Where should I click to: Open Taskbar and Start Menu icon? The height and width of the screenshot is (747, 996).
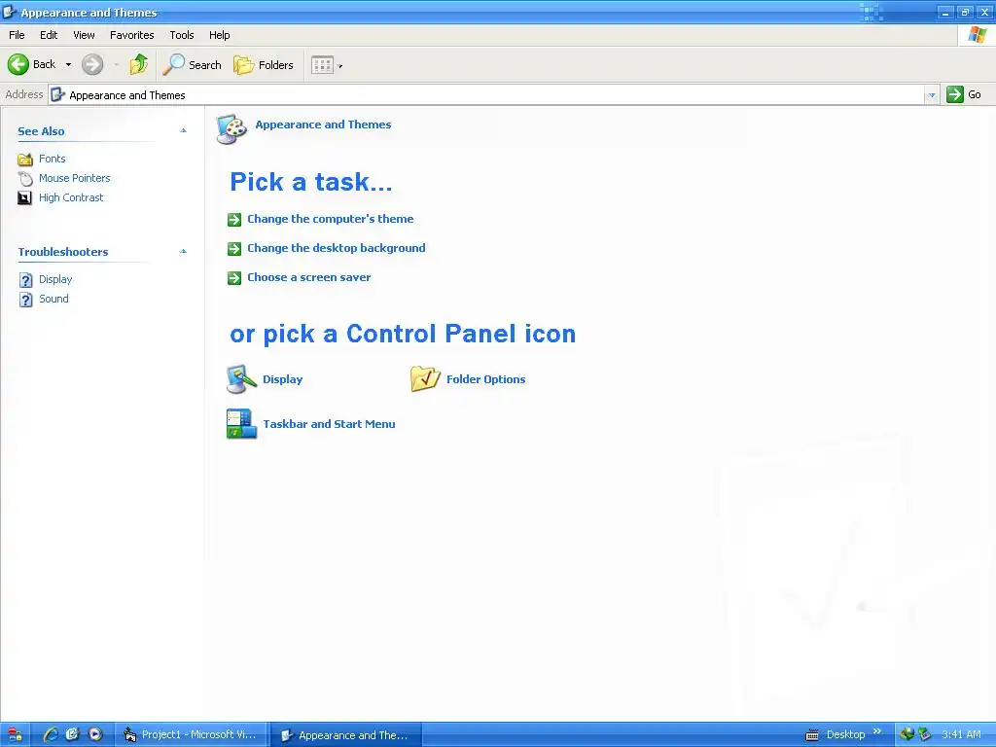pos(241,424)
